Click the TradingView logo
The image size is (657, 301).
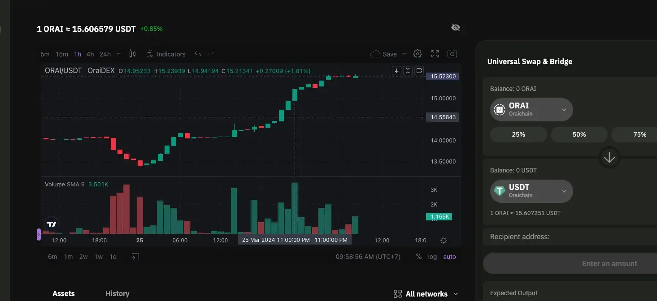[52, 224]
